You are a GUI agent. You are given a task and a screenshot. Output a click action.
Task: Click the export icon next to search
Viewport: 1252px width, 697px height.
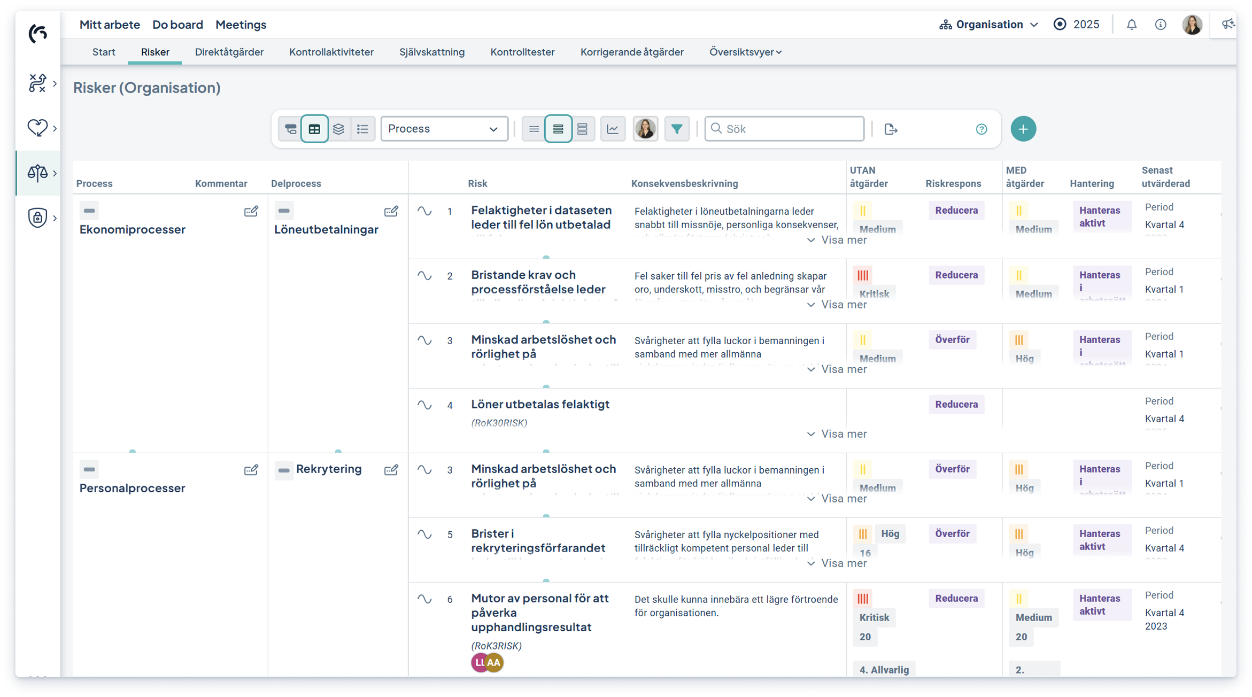coord(891,129)
